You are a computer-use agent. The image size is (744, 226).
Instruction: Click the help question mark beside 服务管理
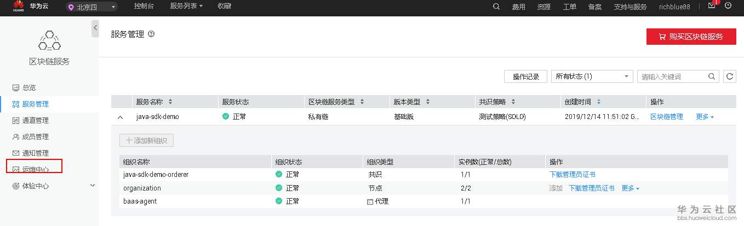coord(151,34)
